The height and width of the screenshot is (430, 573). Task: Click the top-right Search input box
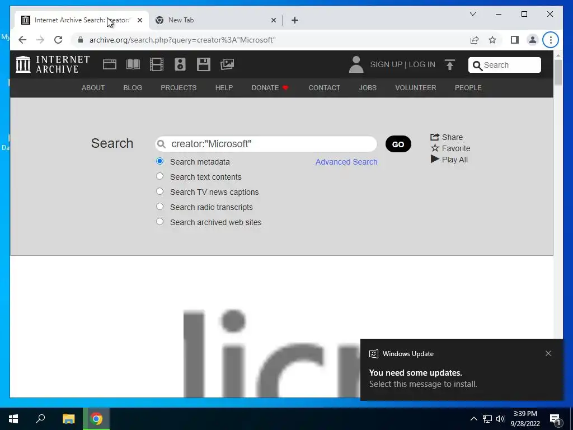[x=504, y=65]
